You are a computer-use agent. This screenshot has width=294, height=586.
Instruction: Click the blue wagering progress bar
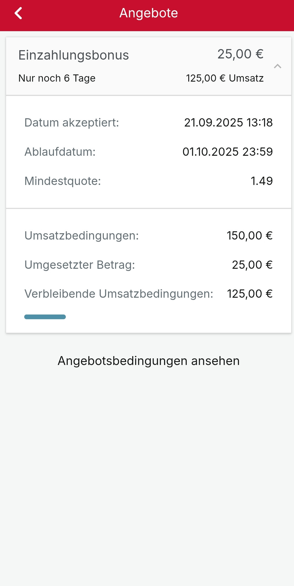pyautogui.click(x=45, y=317)
